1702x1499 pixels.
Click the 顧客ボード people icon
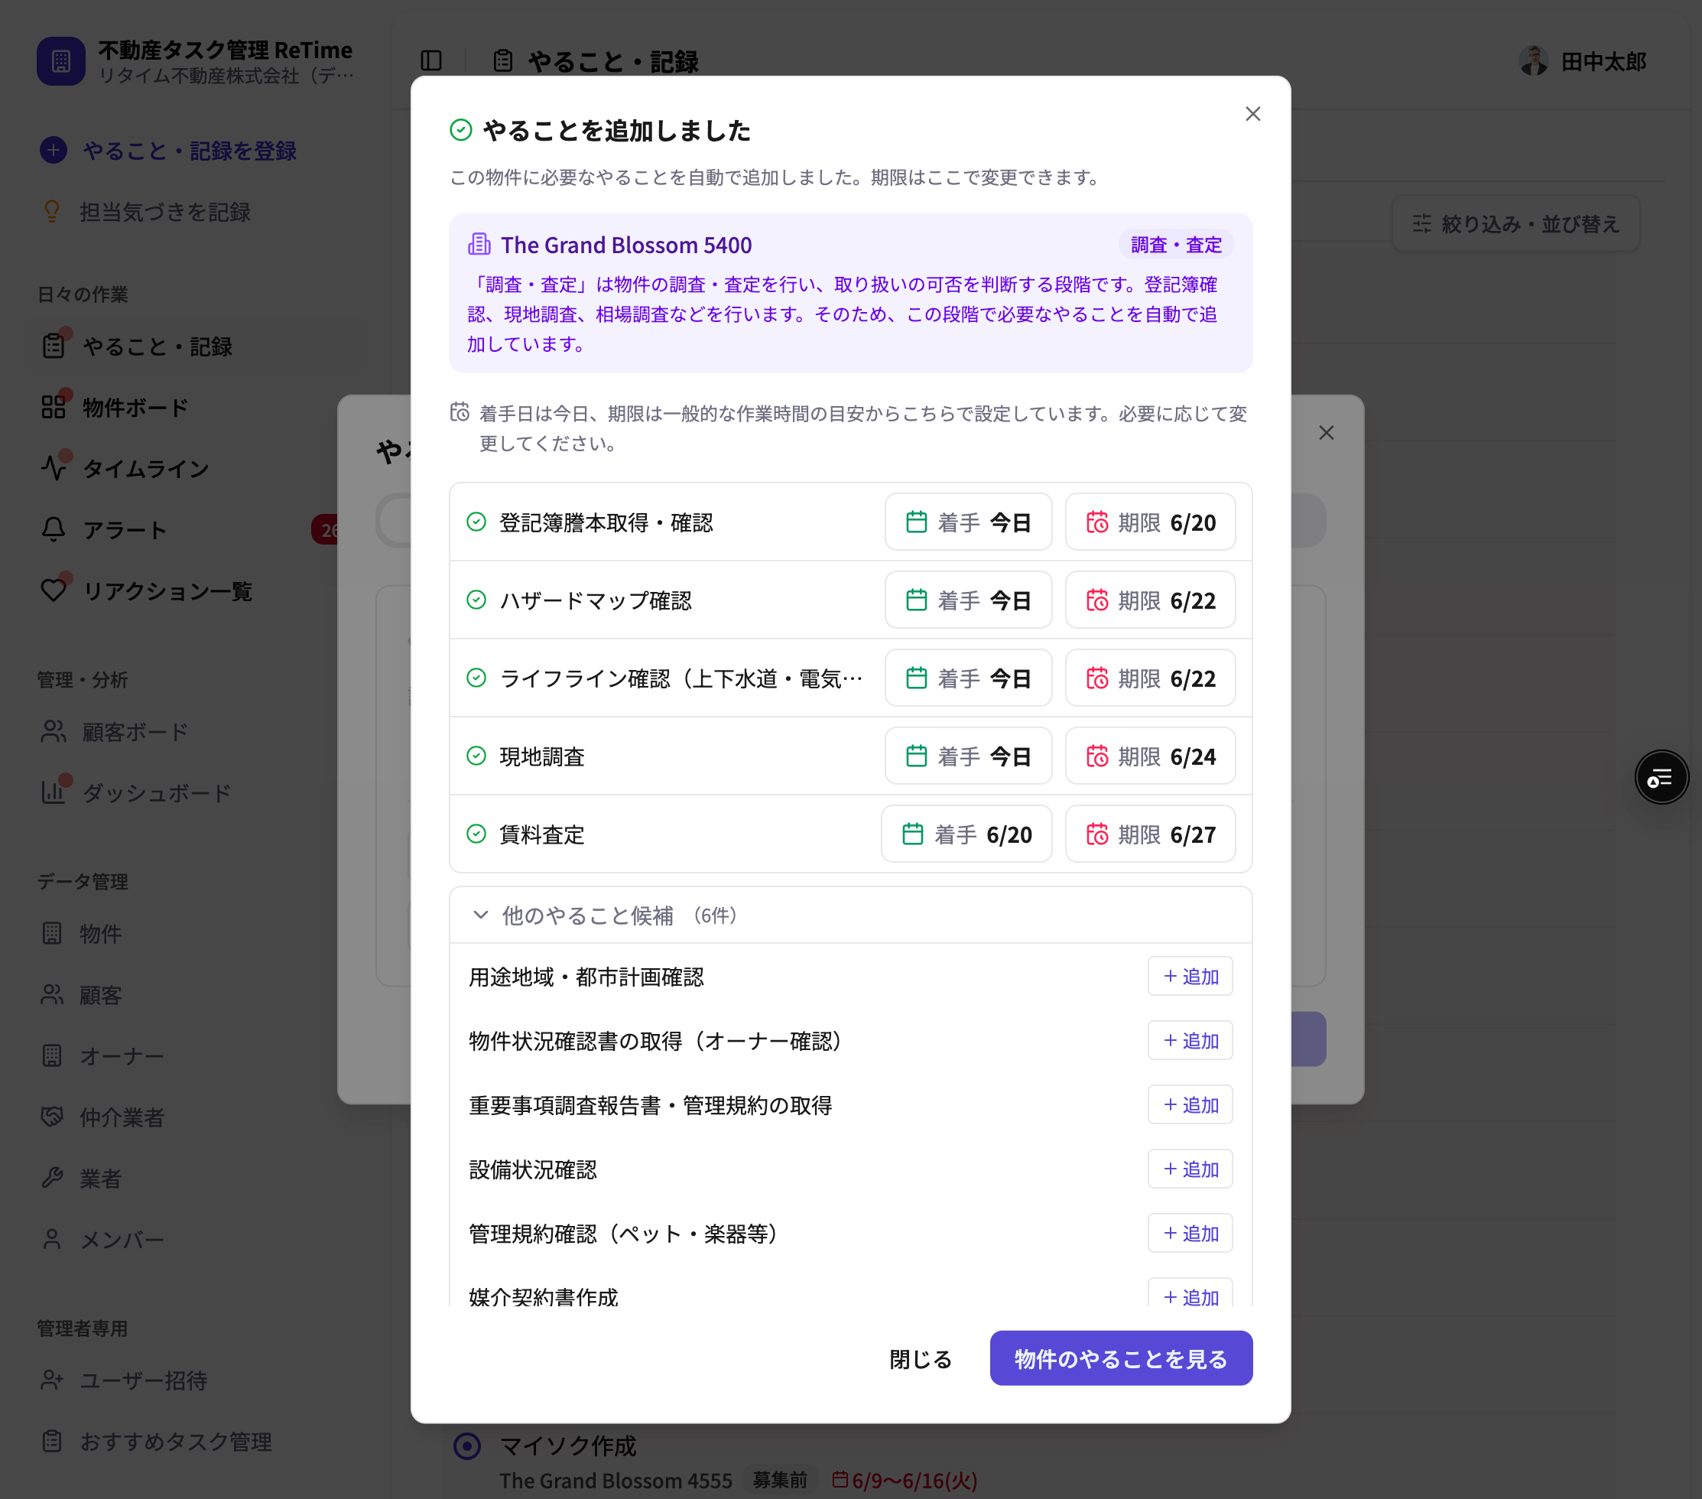pyautogui.click(x=54, y=731)
